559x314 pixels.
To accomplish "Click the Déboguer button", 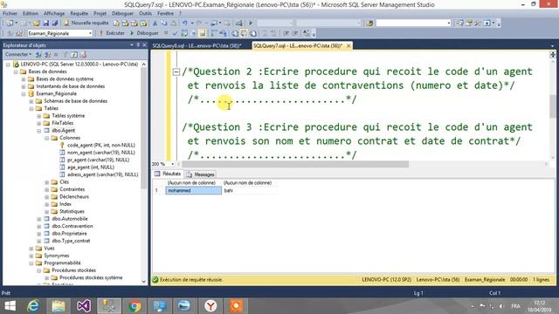I will tap(144, 33).
